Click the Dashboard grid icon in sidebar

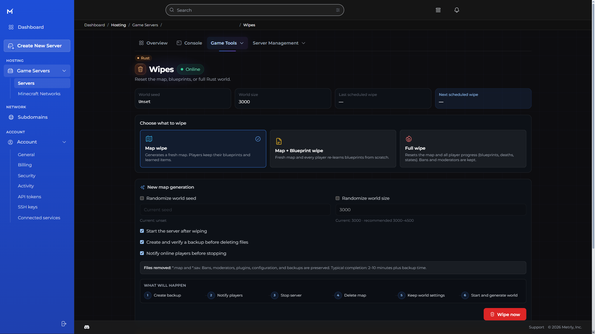coord(11,27)
